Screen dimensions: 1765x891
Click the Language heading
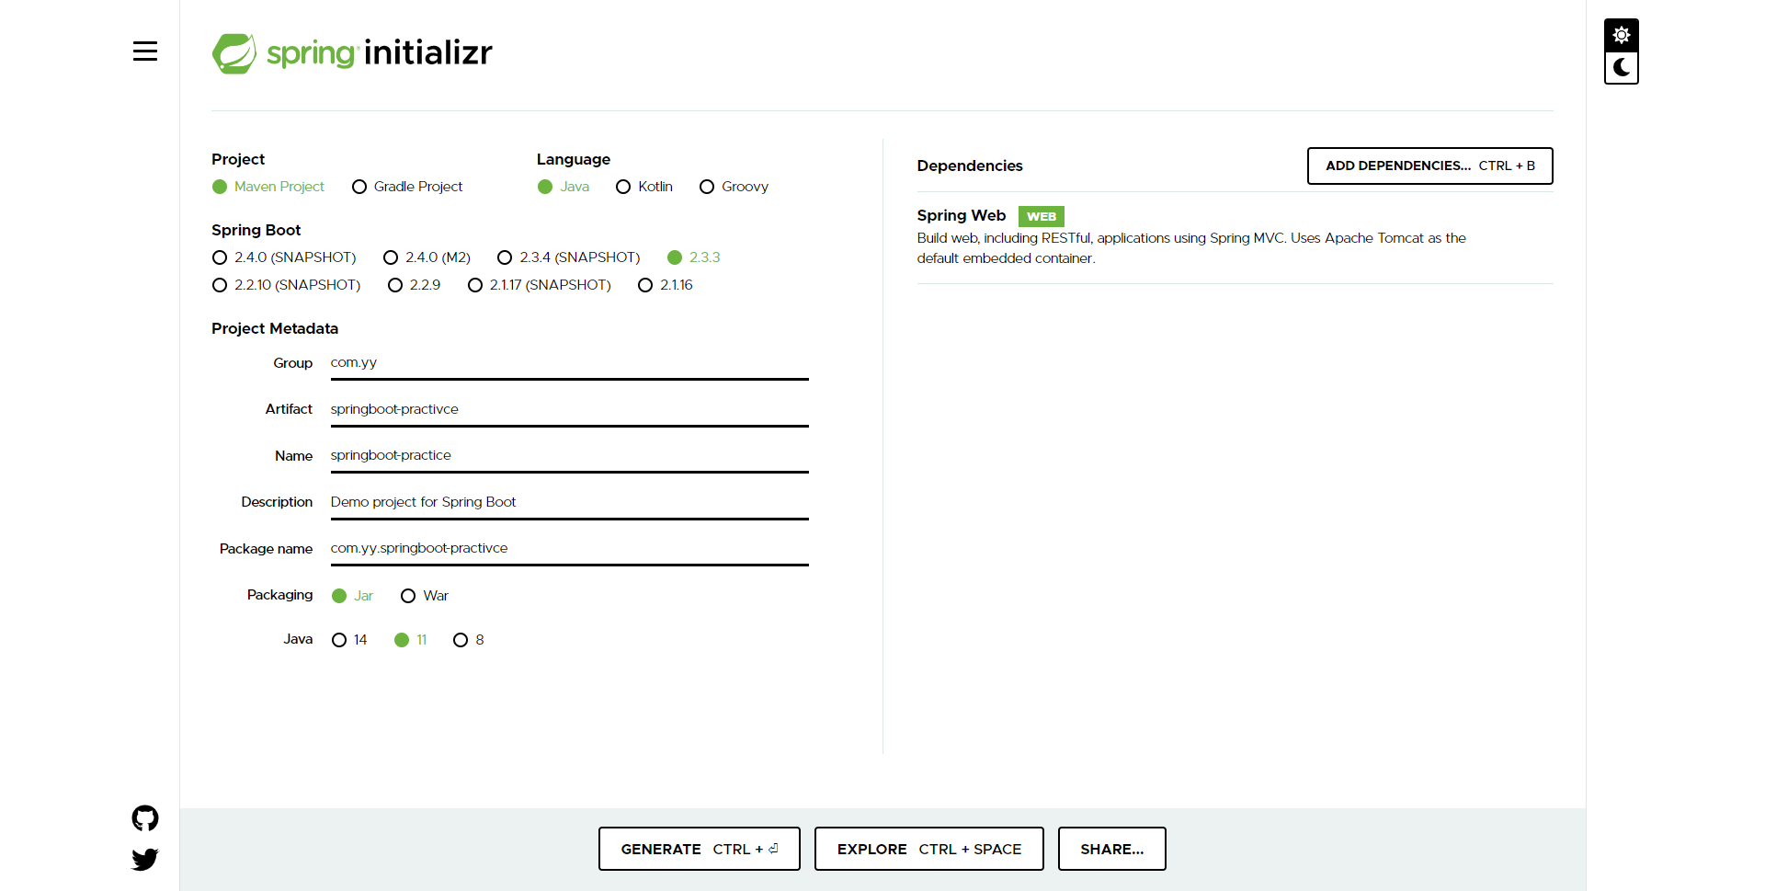pyautogui.click(x=574, y=159)
